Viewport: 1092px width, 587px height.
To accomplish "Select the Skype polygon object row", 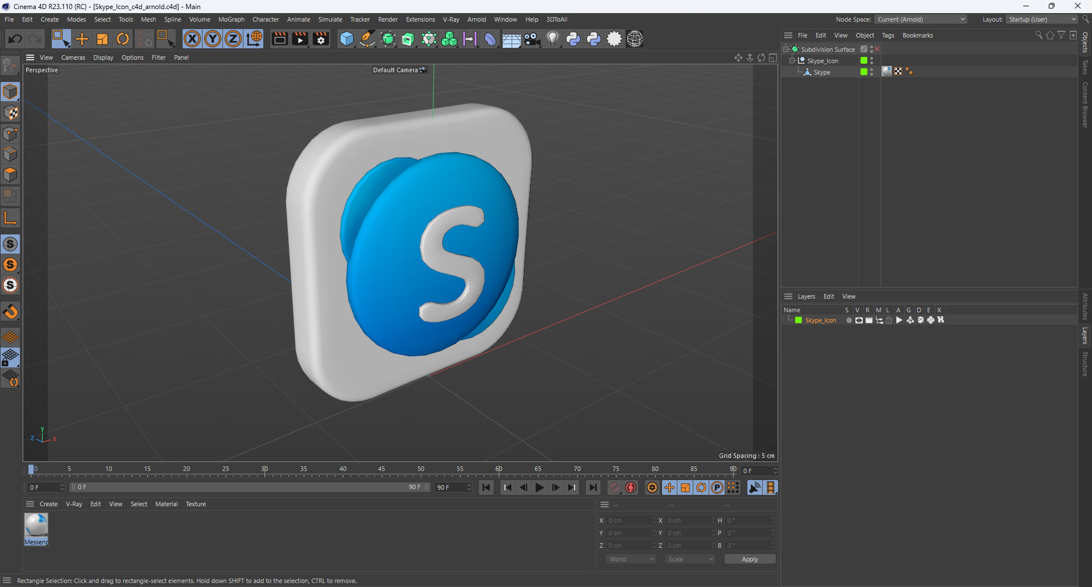I will tap(821, 72).
